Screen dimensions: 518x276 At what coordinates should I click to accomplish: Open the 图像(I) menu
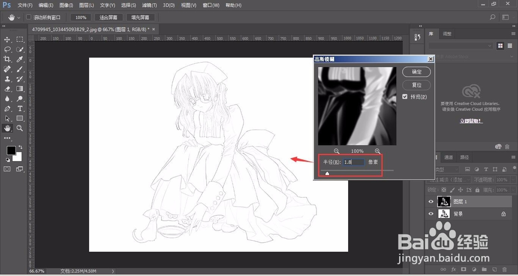pos(66,5)
